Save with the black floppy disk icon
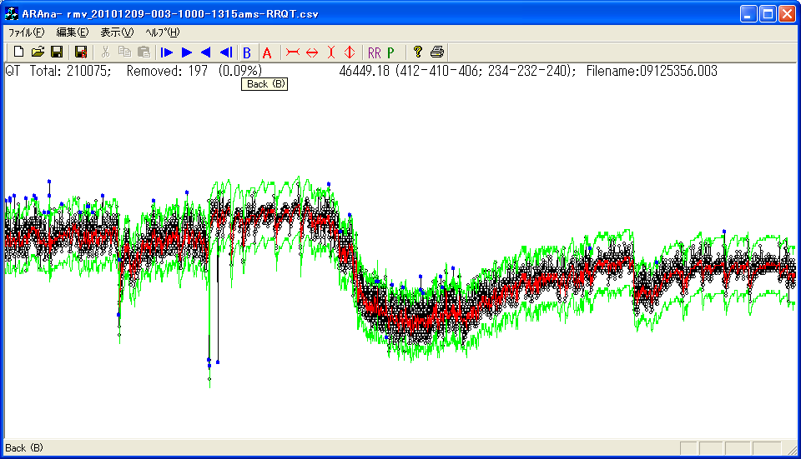 pos(57,52)
